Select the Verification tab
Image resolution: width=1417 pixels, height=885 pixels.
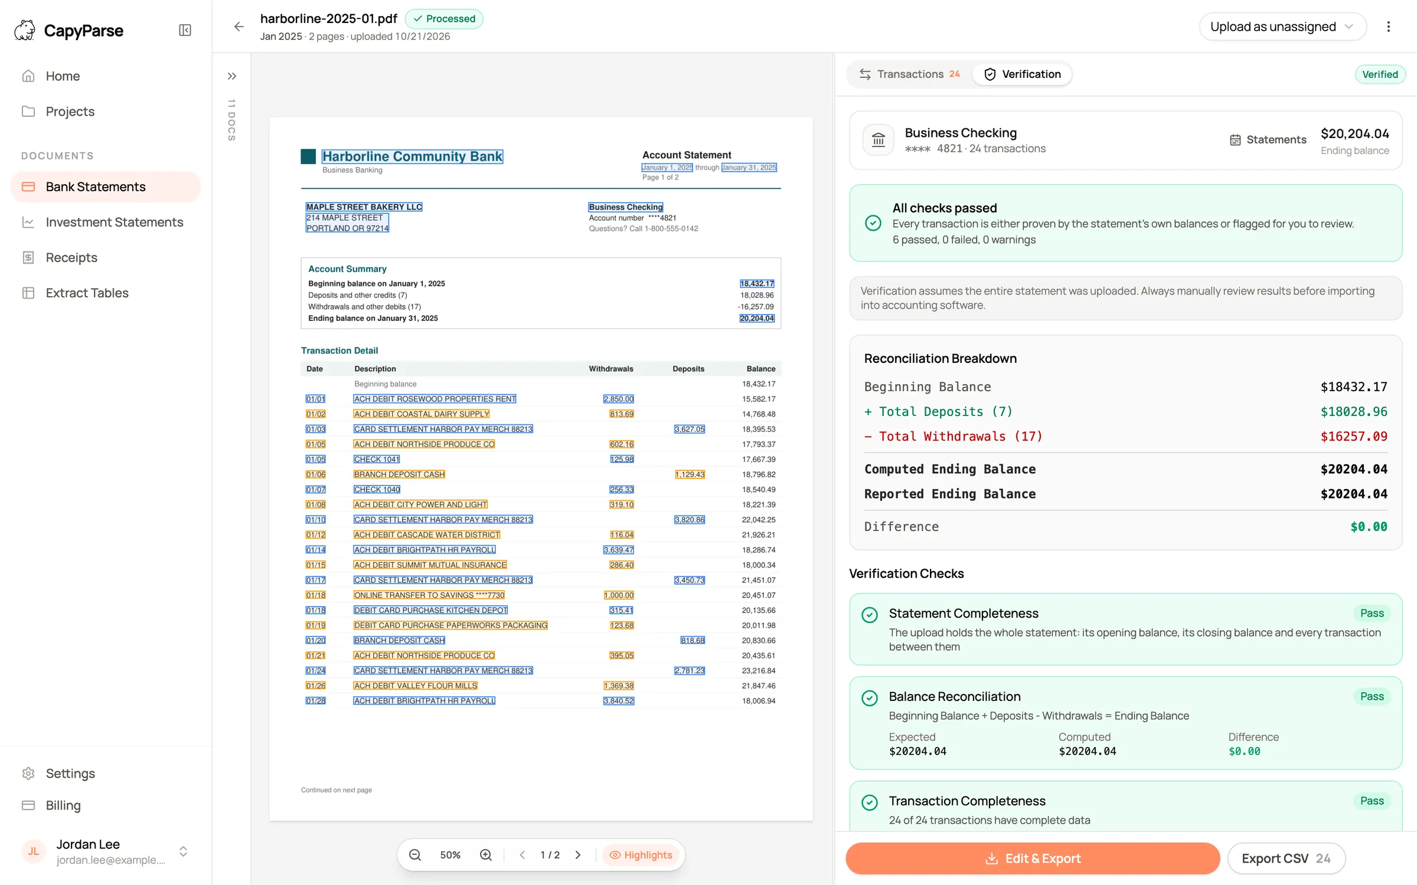[1022, 74]
